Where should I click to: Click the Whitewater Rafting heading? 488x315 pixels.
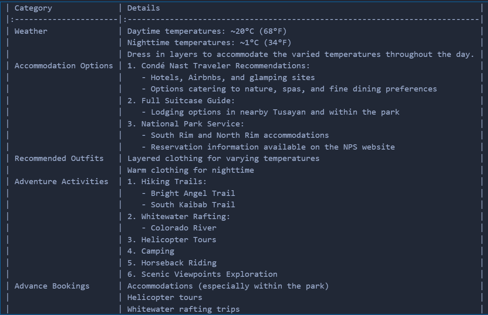pos(179,217)
